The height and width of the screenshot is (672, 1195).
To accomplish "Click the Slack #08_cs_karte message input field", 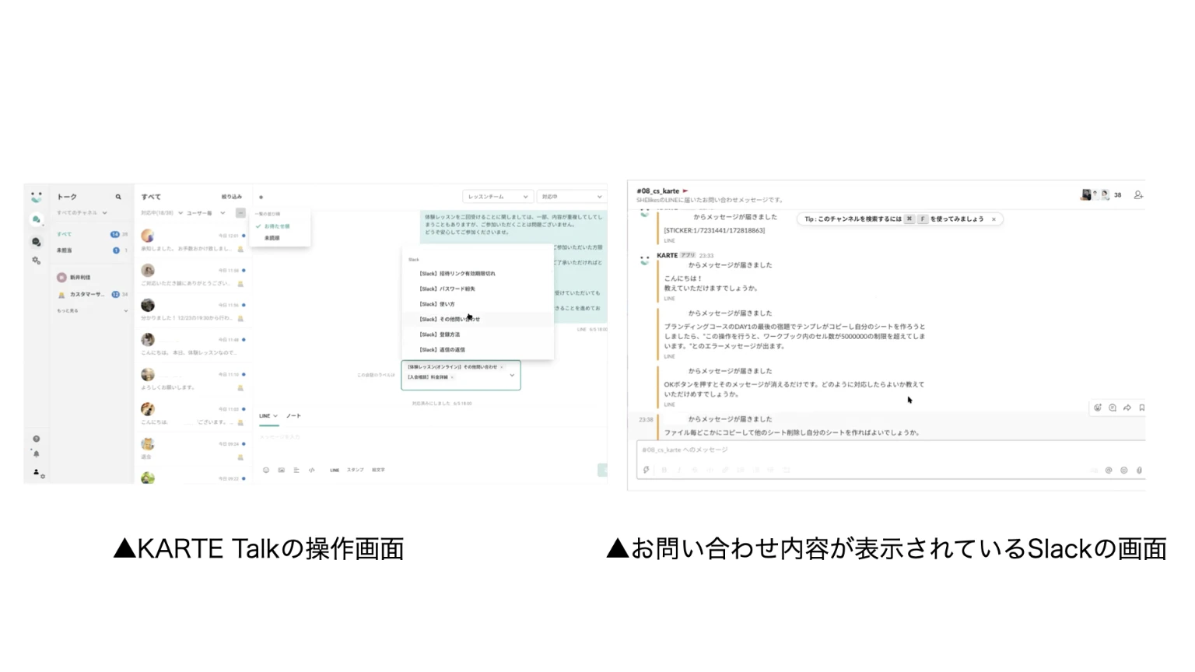I will click(x=891, y=450).
